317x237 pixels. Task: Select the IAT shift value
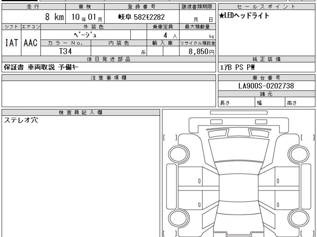pos(12,43)
